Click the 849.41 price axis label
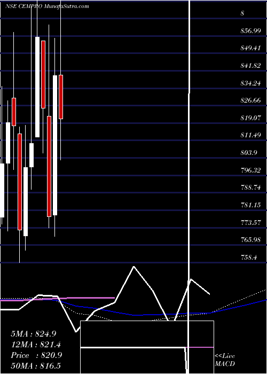This screenshot has height=374, width=267. (250, 48)
